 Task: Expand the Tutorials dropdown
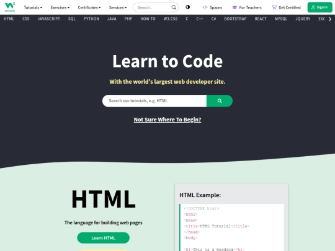tap(33, 7)
